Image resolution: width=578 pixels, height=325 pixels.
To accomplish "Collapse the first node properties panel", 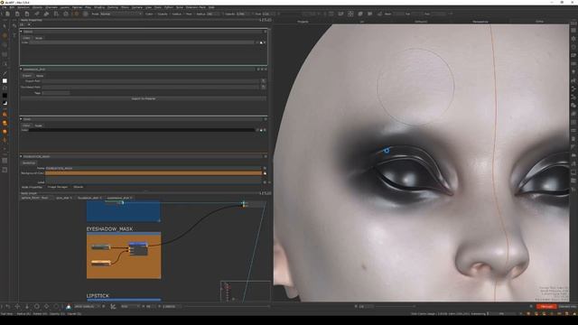I will pyautogui.click(x=21, y=32).
